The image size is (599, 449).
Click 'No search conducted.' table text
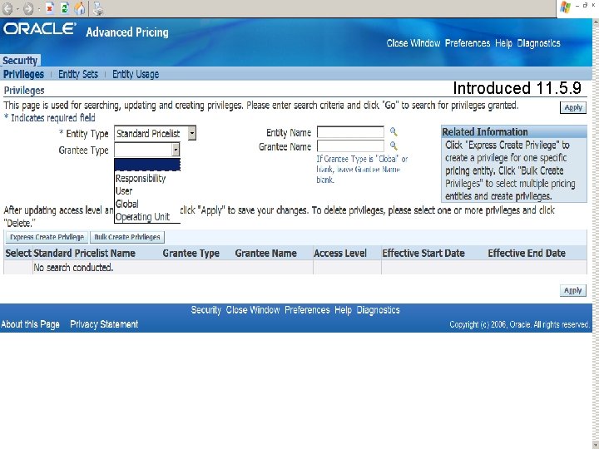pos(73,267)
